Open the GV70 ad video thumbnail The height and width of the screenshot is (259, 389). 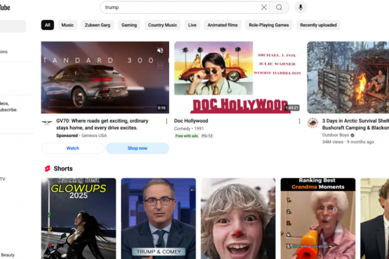(x=105, y=77)
